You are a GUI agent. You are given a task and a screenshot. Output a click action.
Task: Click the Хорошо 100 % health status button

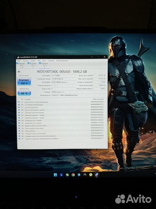point(24,82)
